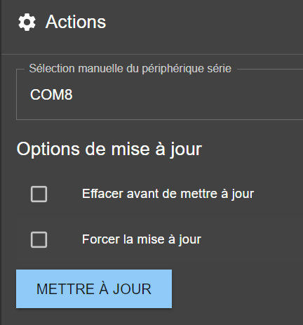Select the Actions panel heading
The height and width of the screenshot is (325, 303).
[x=76, y=22]
